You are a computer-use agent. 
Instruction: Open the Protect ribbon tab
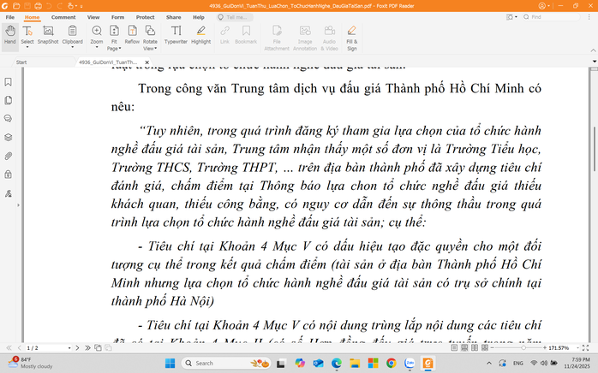tap(146, 17)
